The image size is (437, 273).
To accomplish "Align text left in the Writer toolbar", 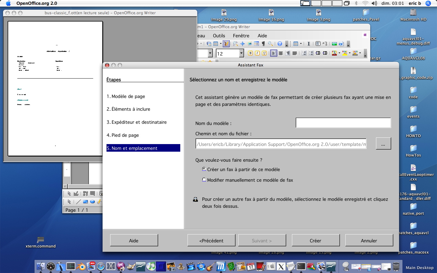I will (x=274, y=53).
